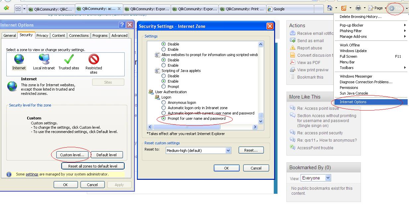The height and width of the screenshot is (206, 409).
Task: Select Enable under Scripting of Java applets
Action: (163, 81)
